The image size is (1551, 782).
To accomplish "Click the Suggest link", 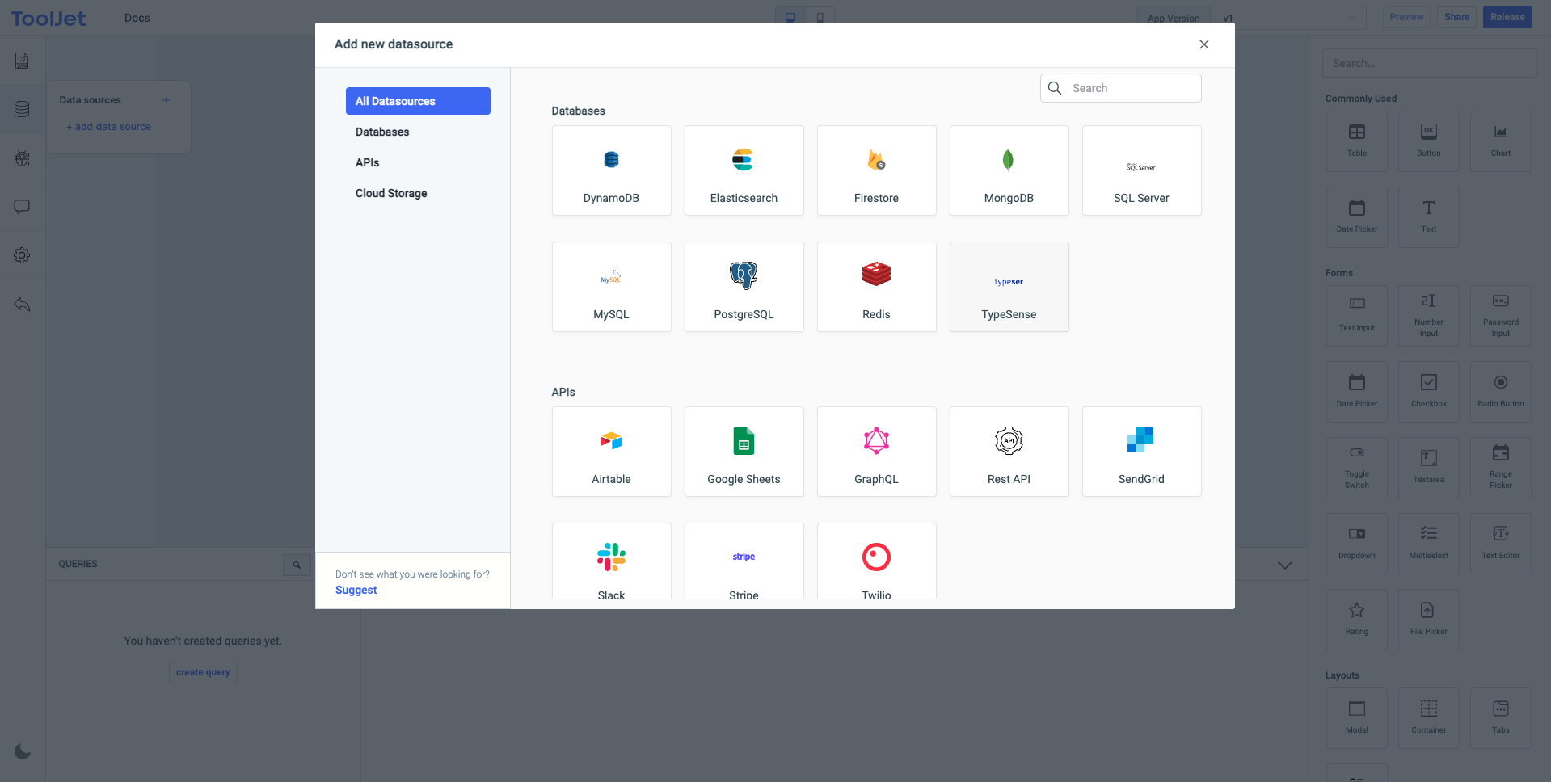I will [x=356, y=590].
